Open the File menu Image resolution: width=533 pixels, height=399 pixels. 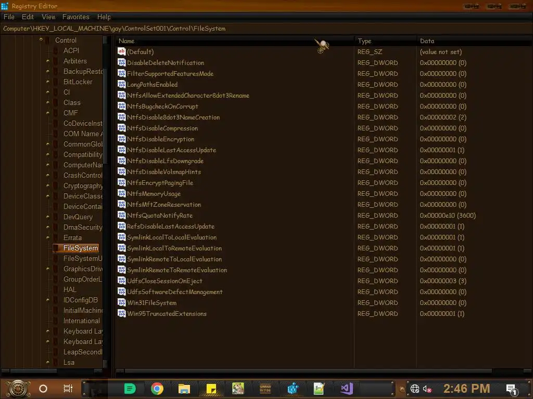click(9, 17)
